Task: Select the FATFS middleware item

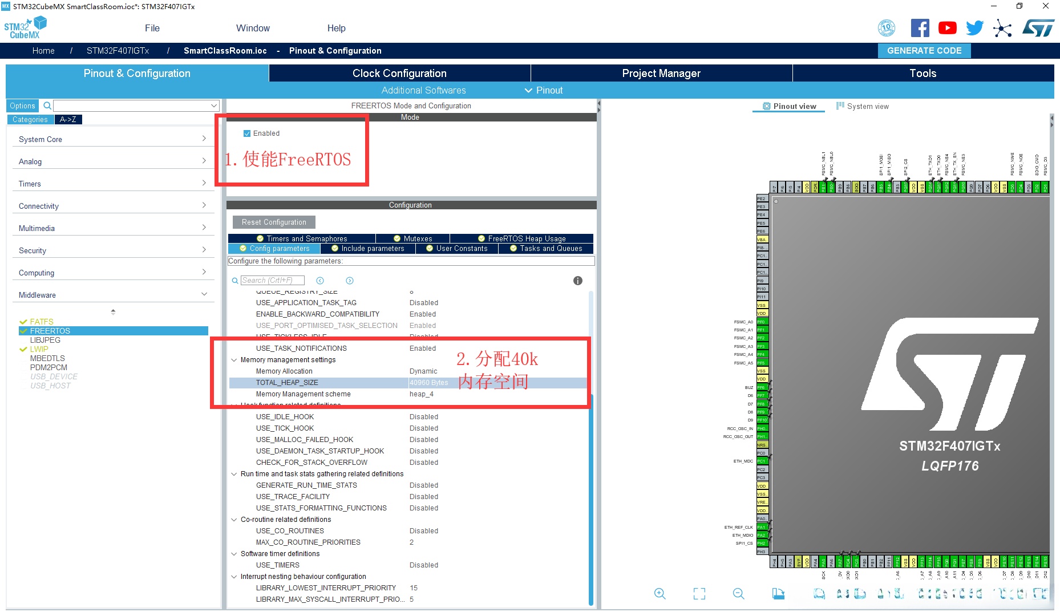Action: pos(42,322)
